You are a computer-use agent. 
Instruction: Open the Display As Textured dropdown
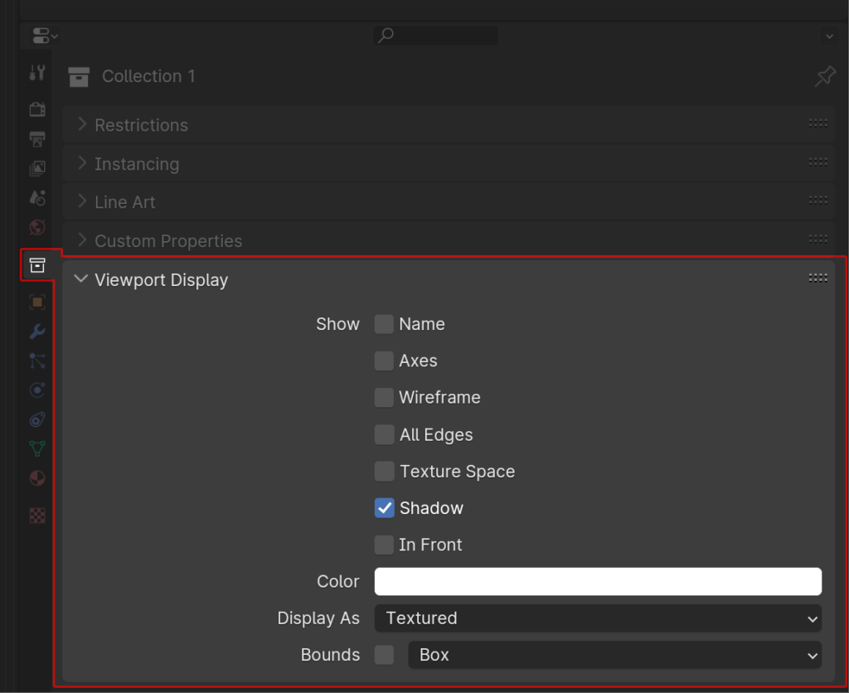(598, 618)
